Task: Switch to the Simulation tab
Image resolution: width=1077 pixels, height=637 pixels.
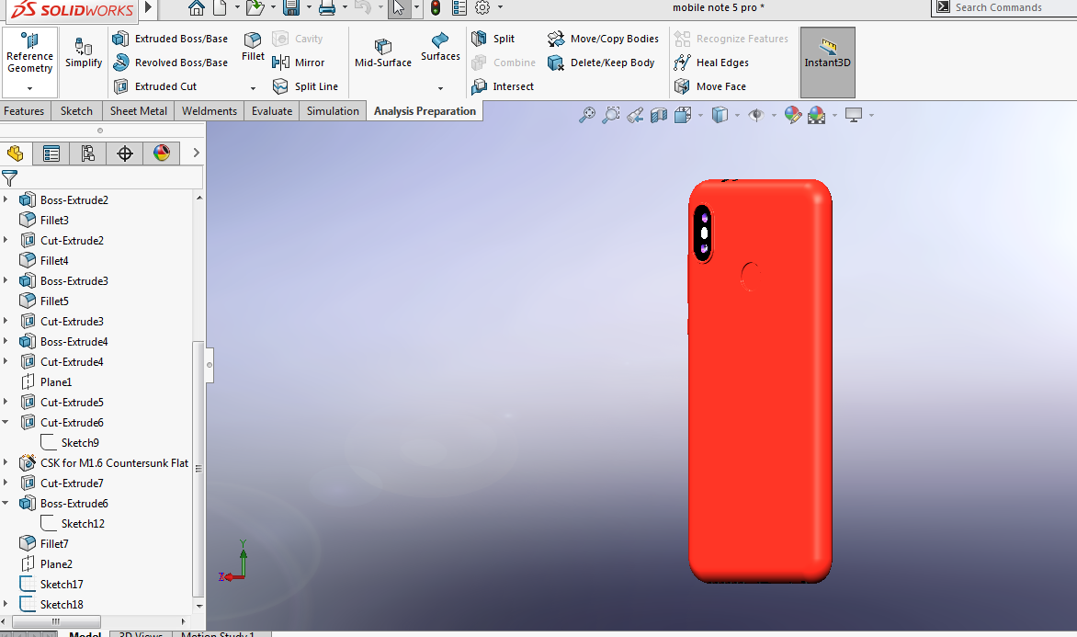Action: (333, 110)
